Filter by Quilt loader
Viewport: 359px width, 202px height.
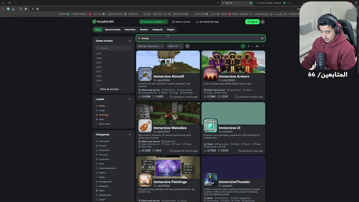tap(100, 119)
